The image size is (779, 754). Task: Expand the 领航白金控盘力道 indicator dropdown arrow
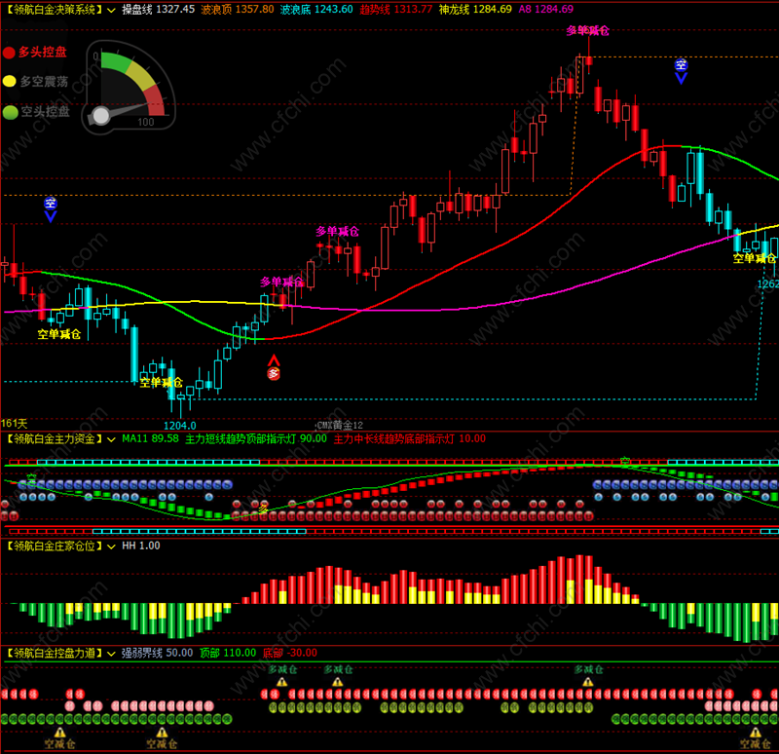pyautogui.click(x=111, y=654)
